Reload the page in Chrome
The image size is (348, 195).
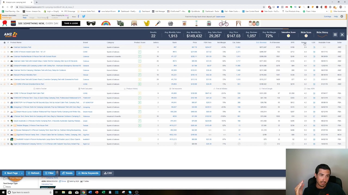[11, 7]
